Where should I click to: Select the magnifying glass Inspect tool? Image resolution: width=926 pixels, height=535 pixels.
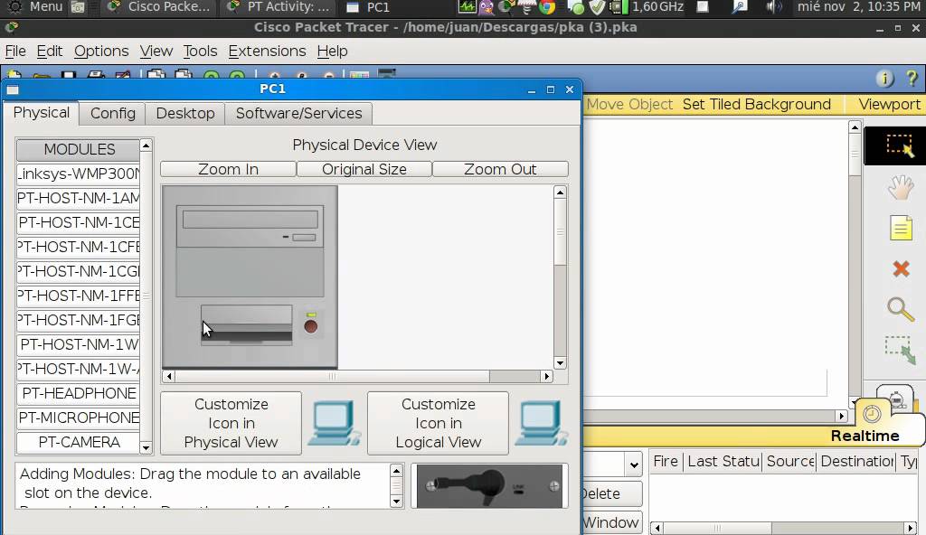pyautogui.click(x=900, y=309)
